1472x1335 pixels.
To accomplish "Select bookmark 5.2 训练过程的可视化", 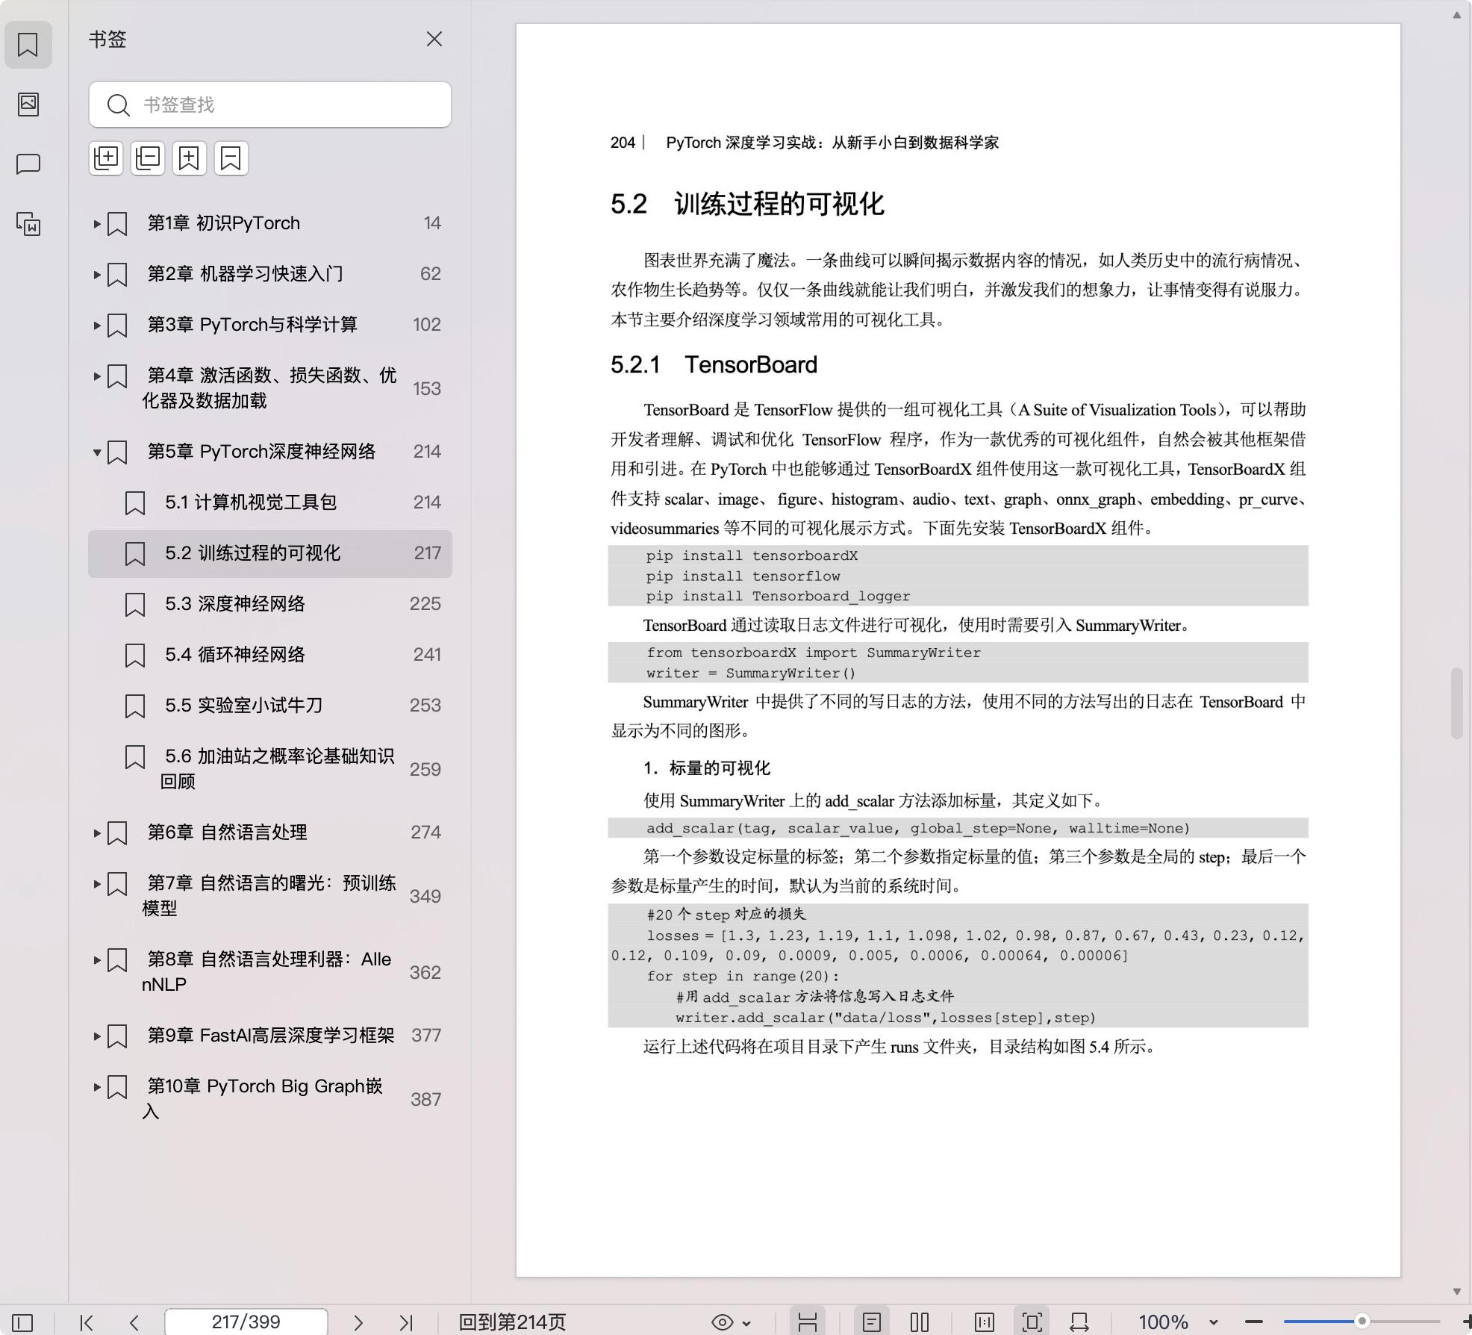I will 270,553.
